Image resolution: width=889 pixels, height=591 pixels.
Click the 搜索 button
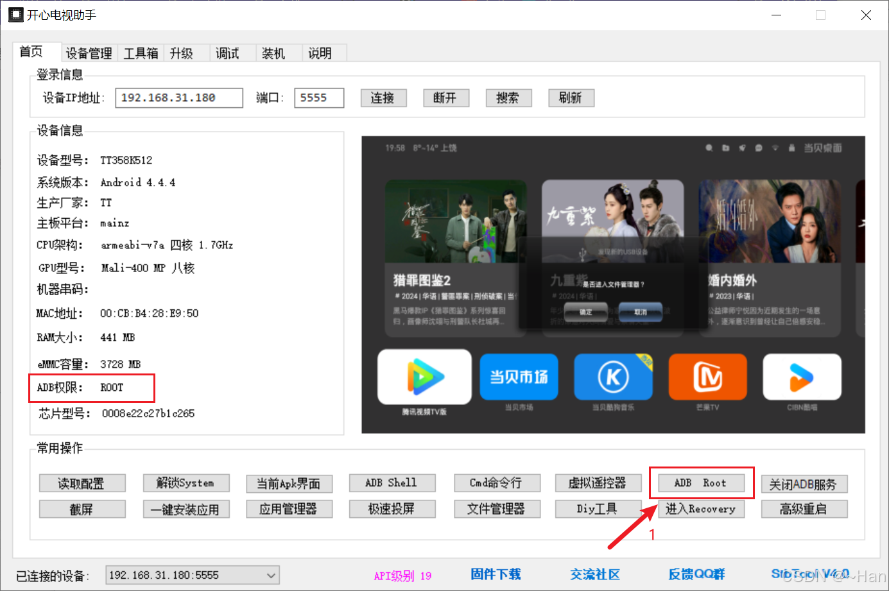point(508,98)
